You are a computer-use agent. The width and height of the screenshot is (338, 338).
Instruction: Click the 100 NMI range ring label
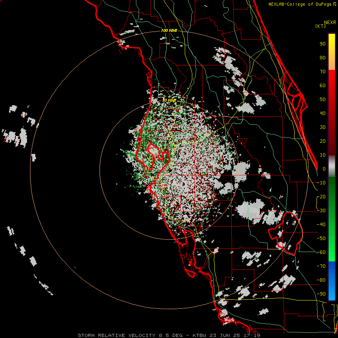coord(169,31)
